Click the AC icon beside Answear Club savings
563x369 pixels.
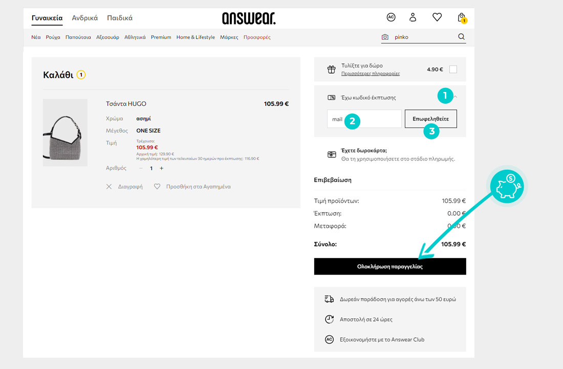click(x=329, y=339)
